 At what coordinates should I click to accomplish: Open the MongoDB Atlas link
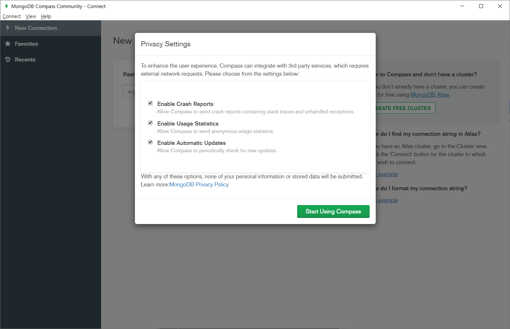point(430,95)
